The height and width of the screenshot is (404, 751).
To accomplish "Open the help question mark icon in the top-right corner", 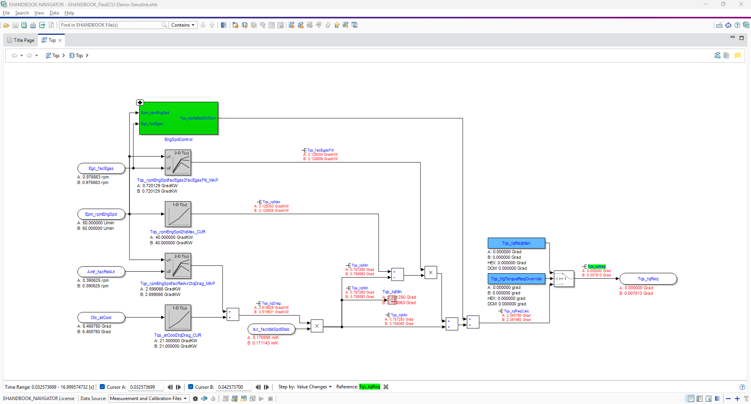I will pyautogui.click(x=738, y=25).
